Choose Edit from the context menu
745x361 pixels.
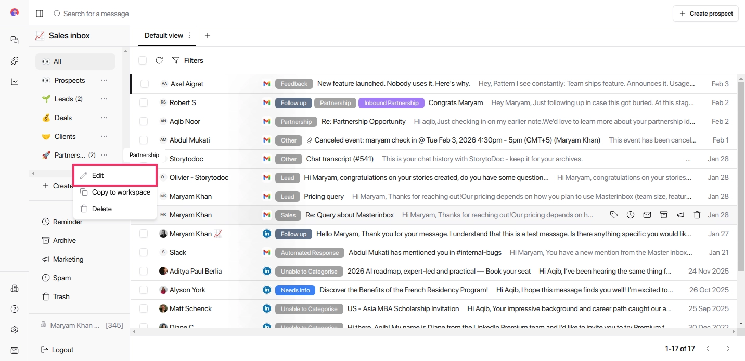98,175
